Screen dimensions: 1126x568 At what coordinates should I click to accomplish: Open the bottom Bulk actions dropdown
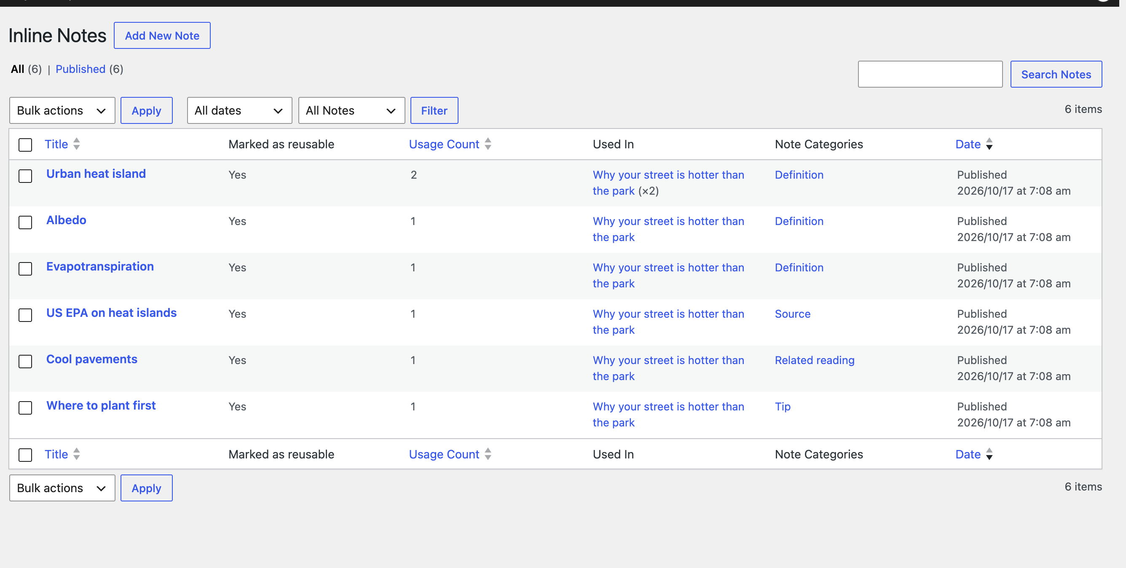pos(62,488)
